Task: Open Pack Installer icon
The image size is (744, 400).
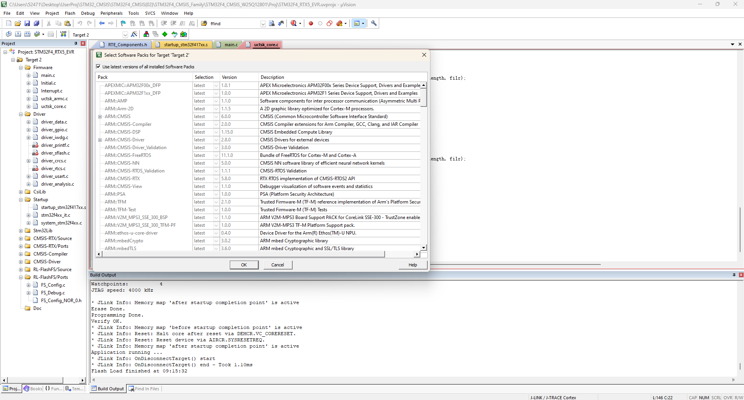Action: pos(184,34)
